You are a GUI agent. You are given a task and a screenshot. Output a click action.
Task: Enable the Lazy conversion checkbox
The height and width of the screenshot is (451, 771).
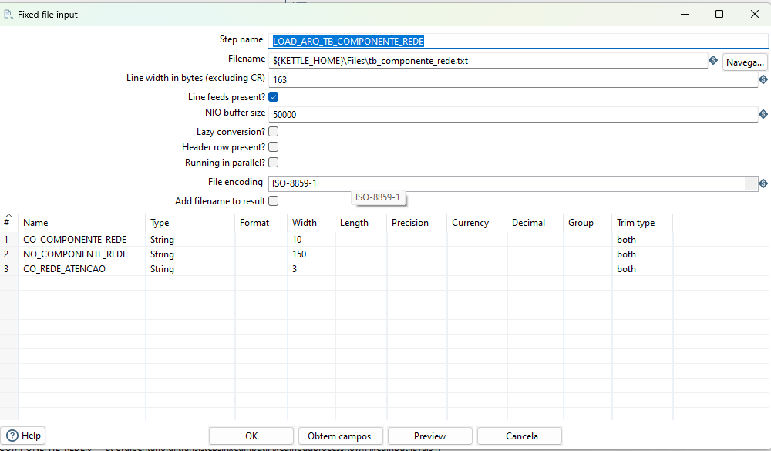coord(274,131)
